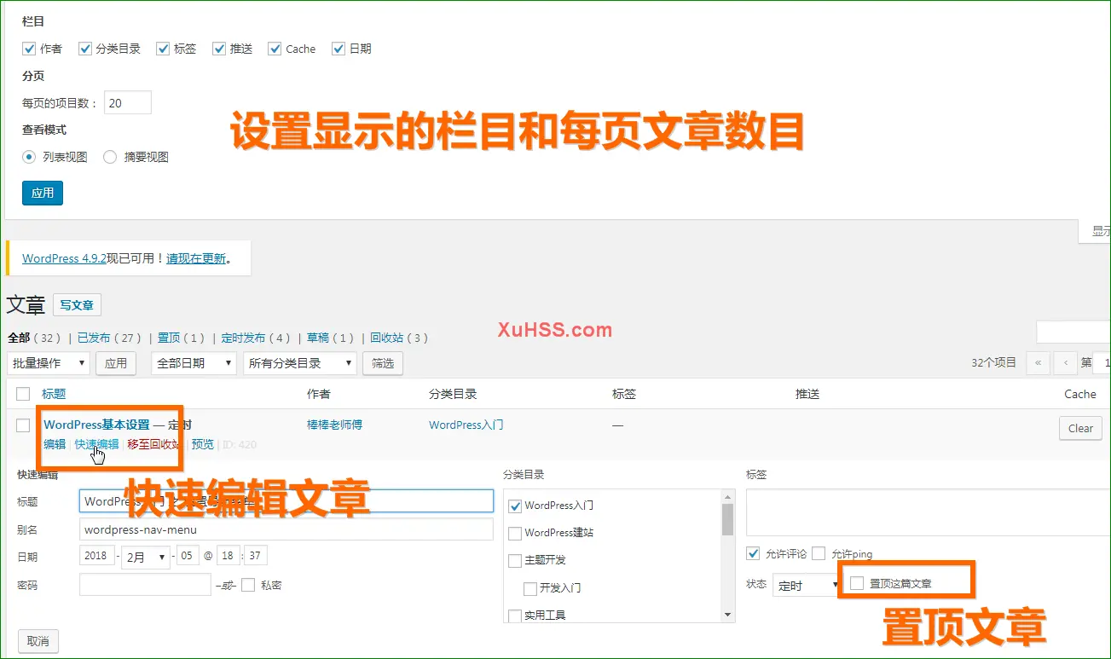
Task: Open the 回收站 posts view
Action: tap(387, 338)
